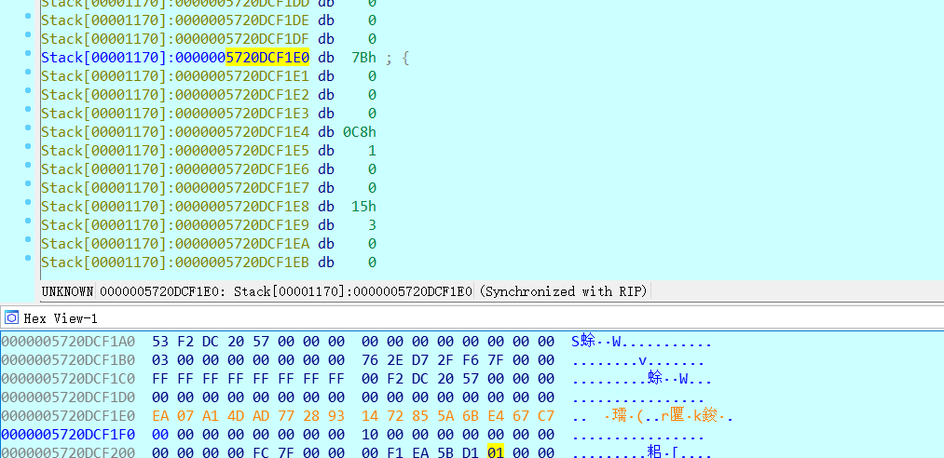Click the UNKNOWN label in status line

67,291
